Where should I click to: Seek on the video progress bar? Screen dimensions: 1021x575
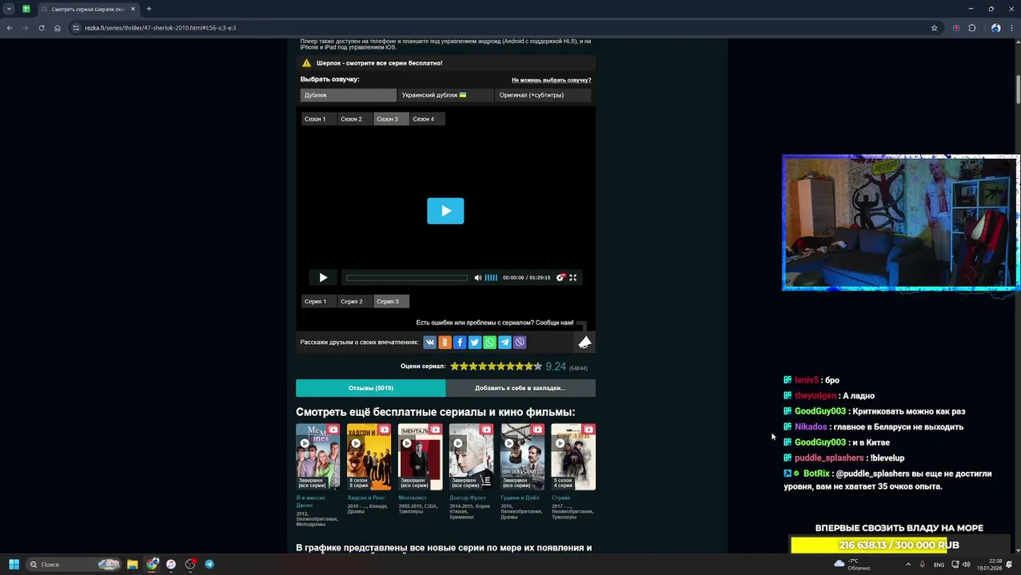click(407, 277)
